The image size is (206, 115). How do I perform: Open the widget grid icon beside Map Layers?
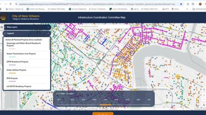click(x=2, y=27)
